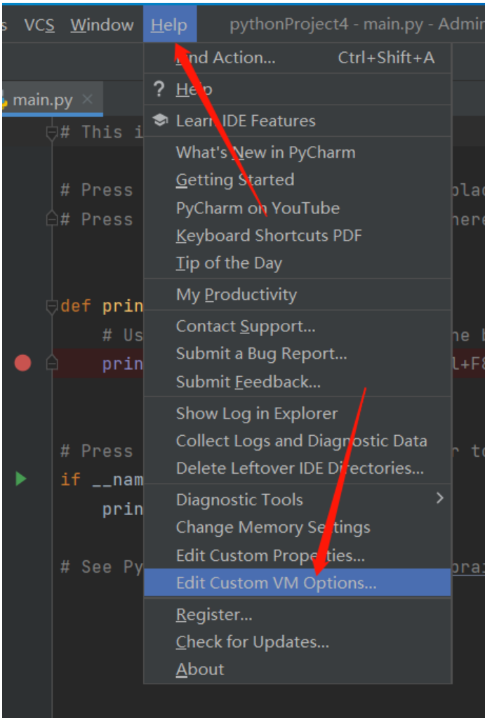
Task: Select Edit Custom VM Options
Action: point(276,583)
